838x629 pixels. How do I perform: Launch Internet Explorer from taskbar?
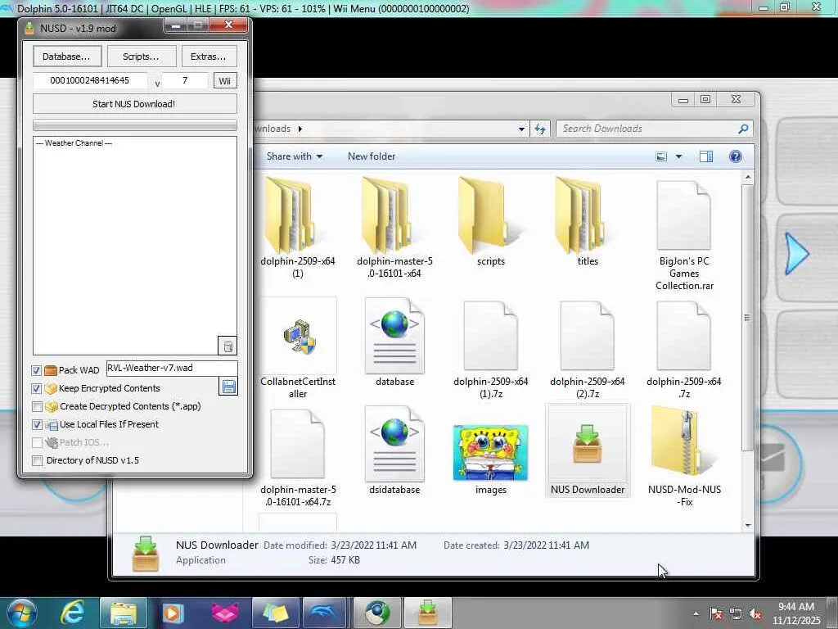72,613
